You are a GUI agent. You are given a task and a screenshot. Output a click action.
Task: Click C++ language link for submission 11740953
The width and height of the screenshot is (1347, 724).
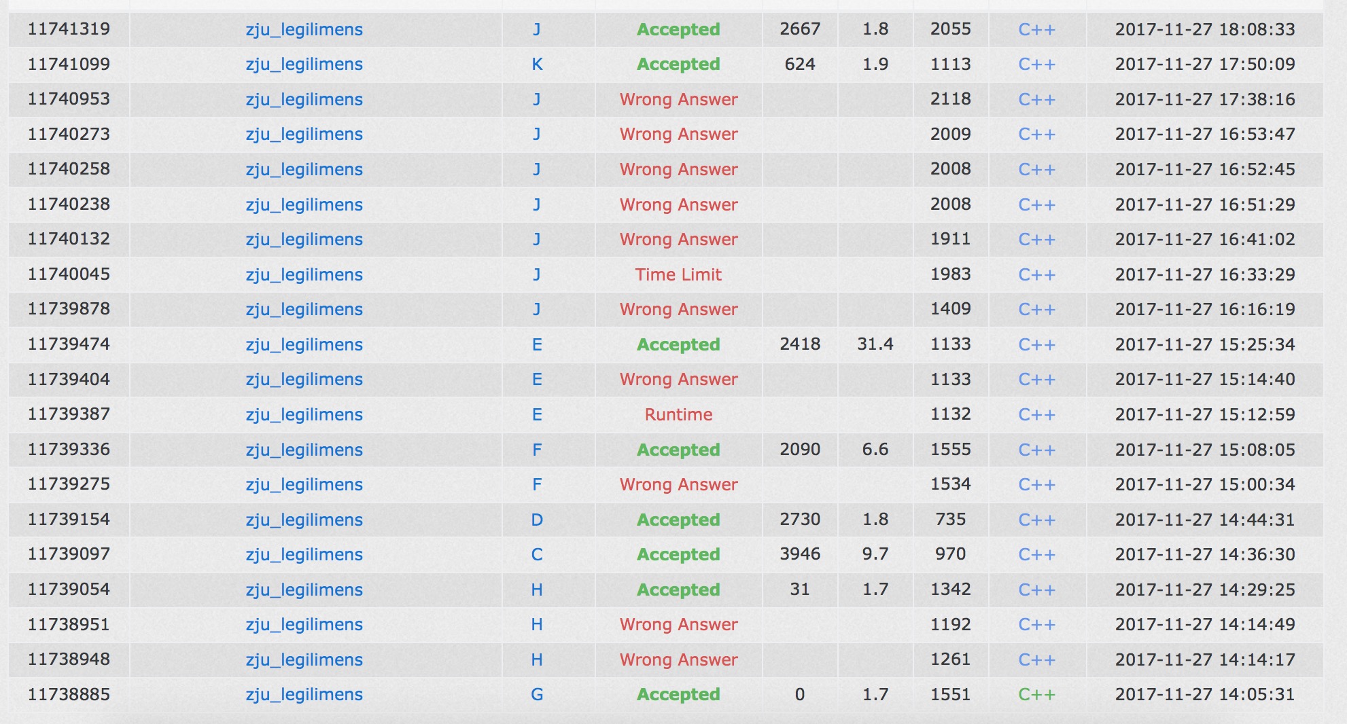[1036, 100]
